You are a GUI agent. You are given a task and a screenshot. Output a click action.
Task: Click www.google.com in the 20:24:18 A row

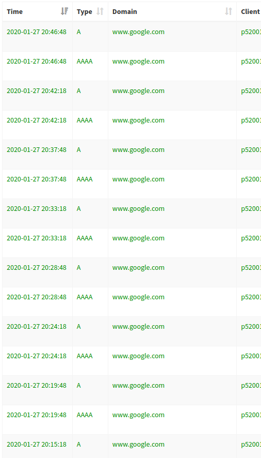click(x=138, y=327)
